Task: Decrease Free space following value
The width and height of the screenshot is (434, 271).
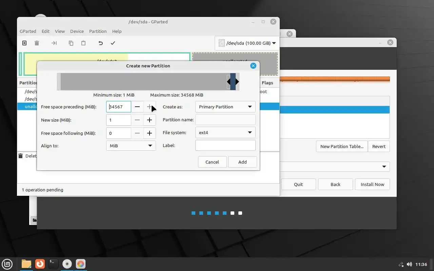Action: coord(137,133)
